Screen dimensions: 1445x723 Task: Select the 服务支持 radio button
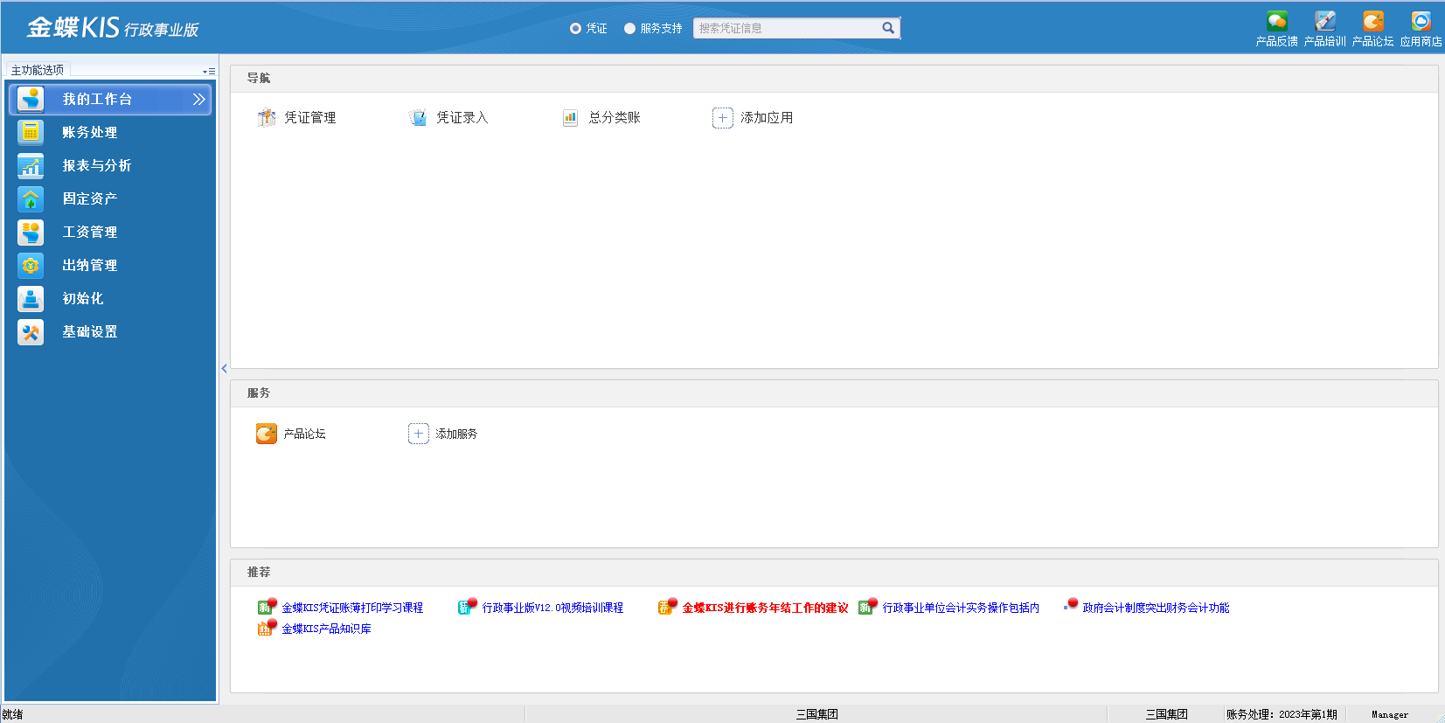click(629, 28)
